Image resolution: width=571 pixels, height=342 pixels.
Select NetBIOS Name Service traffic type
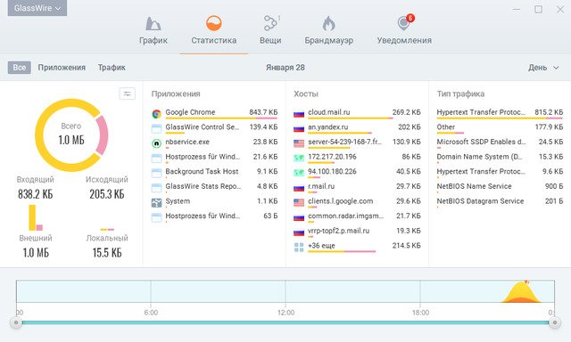click(x=500, y=187)
